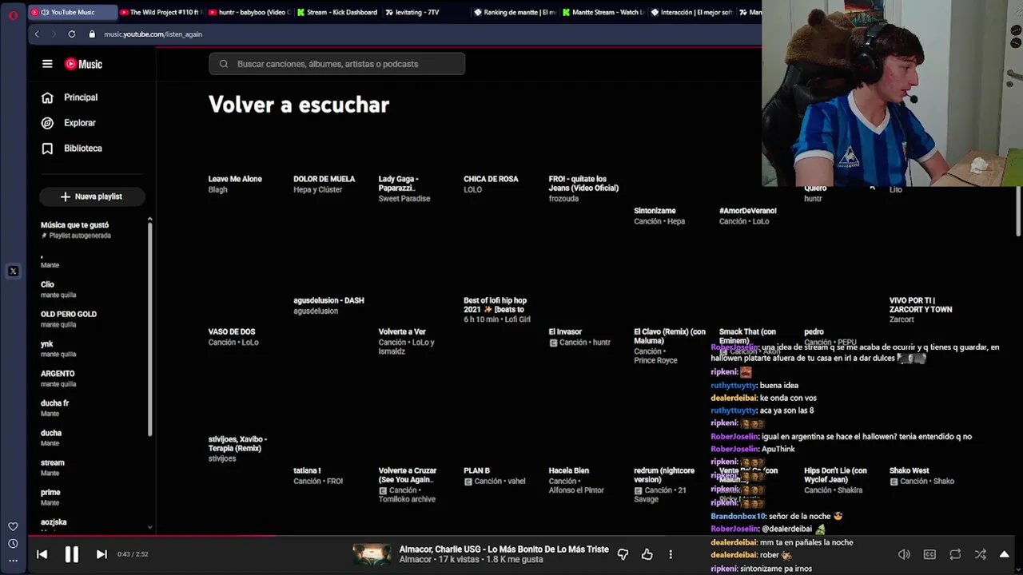The width and height of the screenshot is (1023, 575).
Task: Open history clock in Opera sidebar
Action: (13, 544)
